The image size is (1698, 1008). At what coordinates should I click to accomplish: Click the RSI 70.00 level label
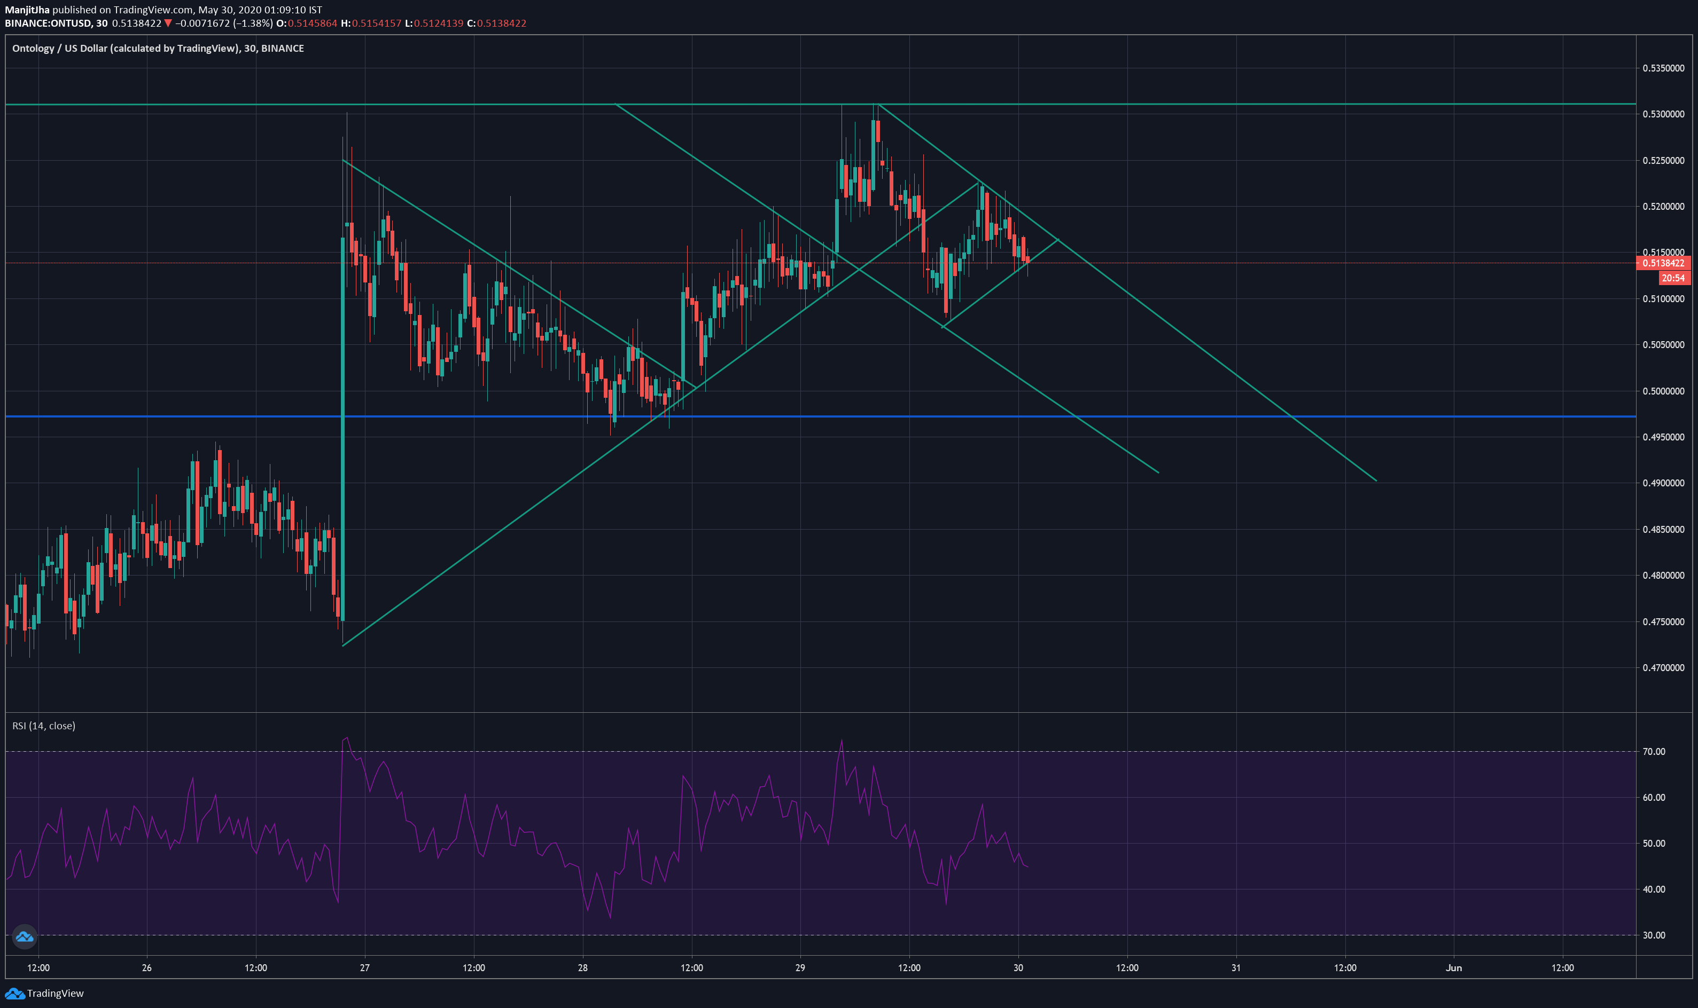[x=1654, y=751]
